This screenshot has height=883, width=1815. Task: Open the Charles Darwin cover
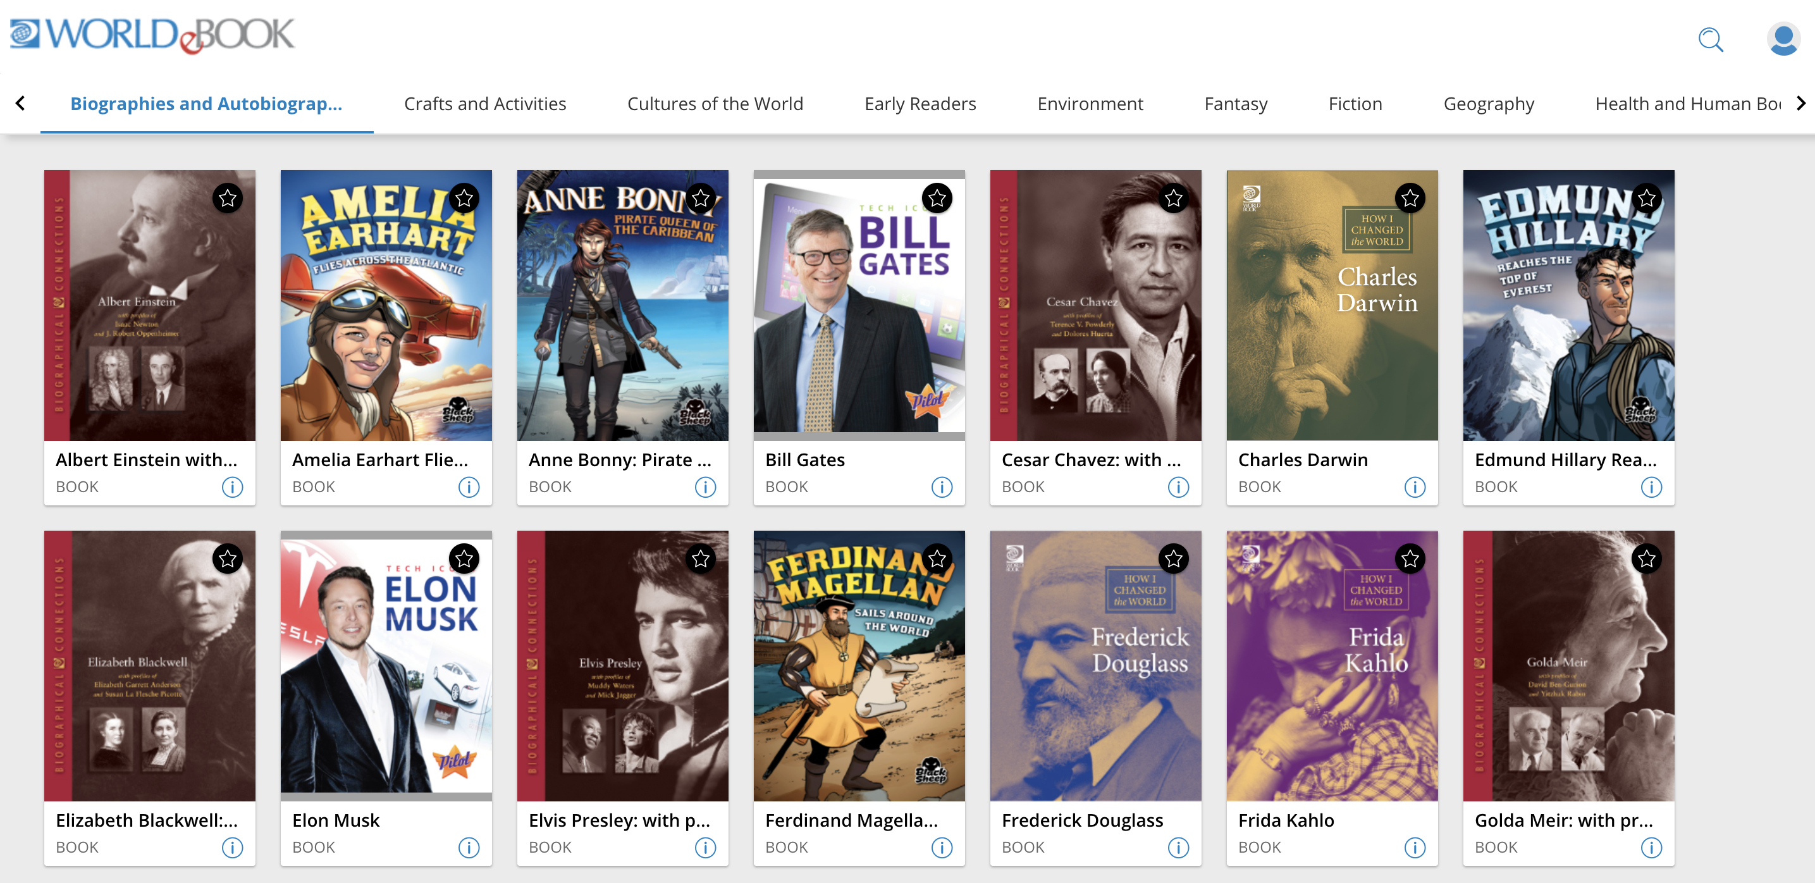pos(1332,305)
